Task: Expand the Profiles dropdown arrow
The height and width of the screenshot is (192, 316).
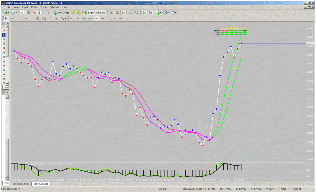Action: (x=16, y=13)
